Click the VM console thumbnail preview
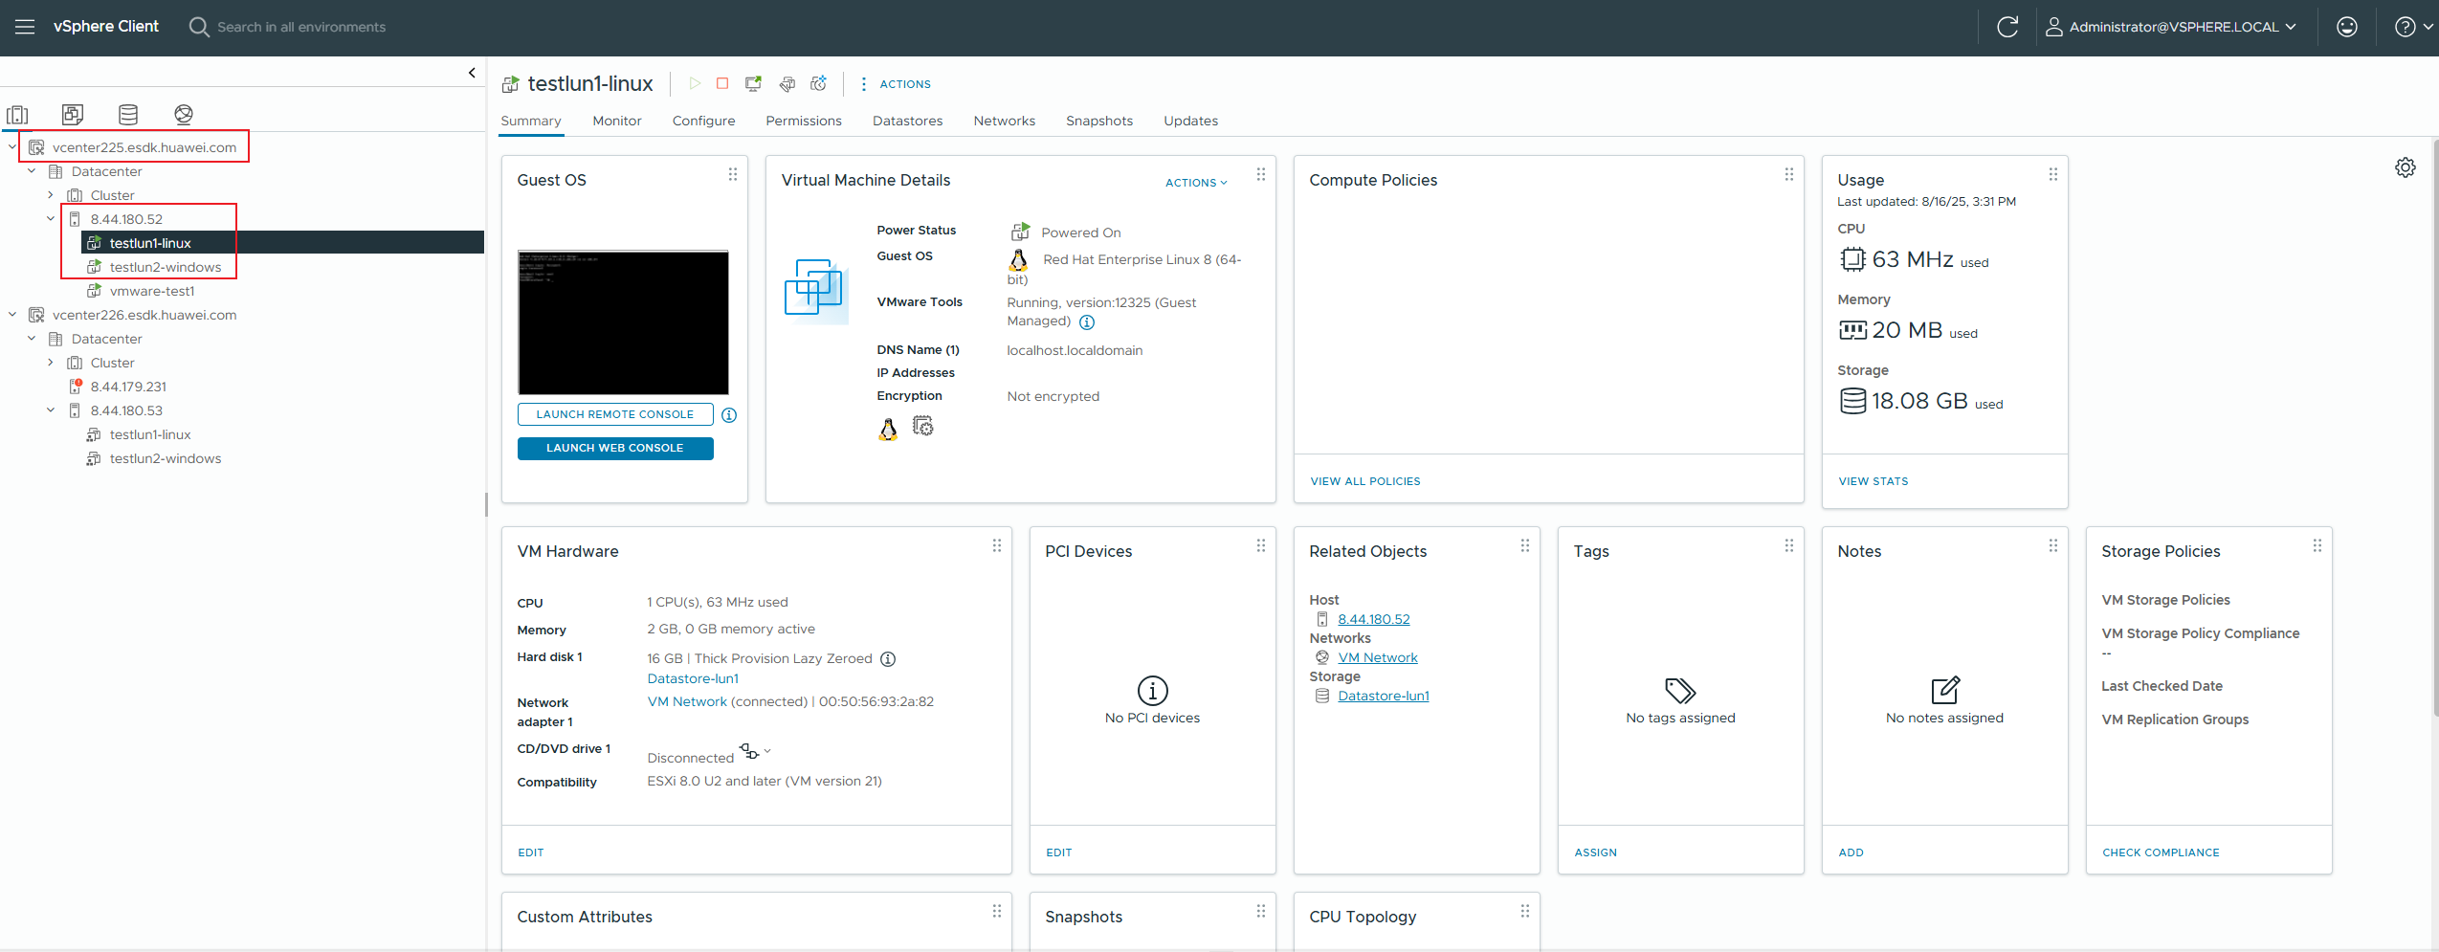Viewport: 2439px width, 952px height. coord(623,322)
